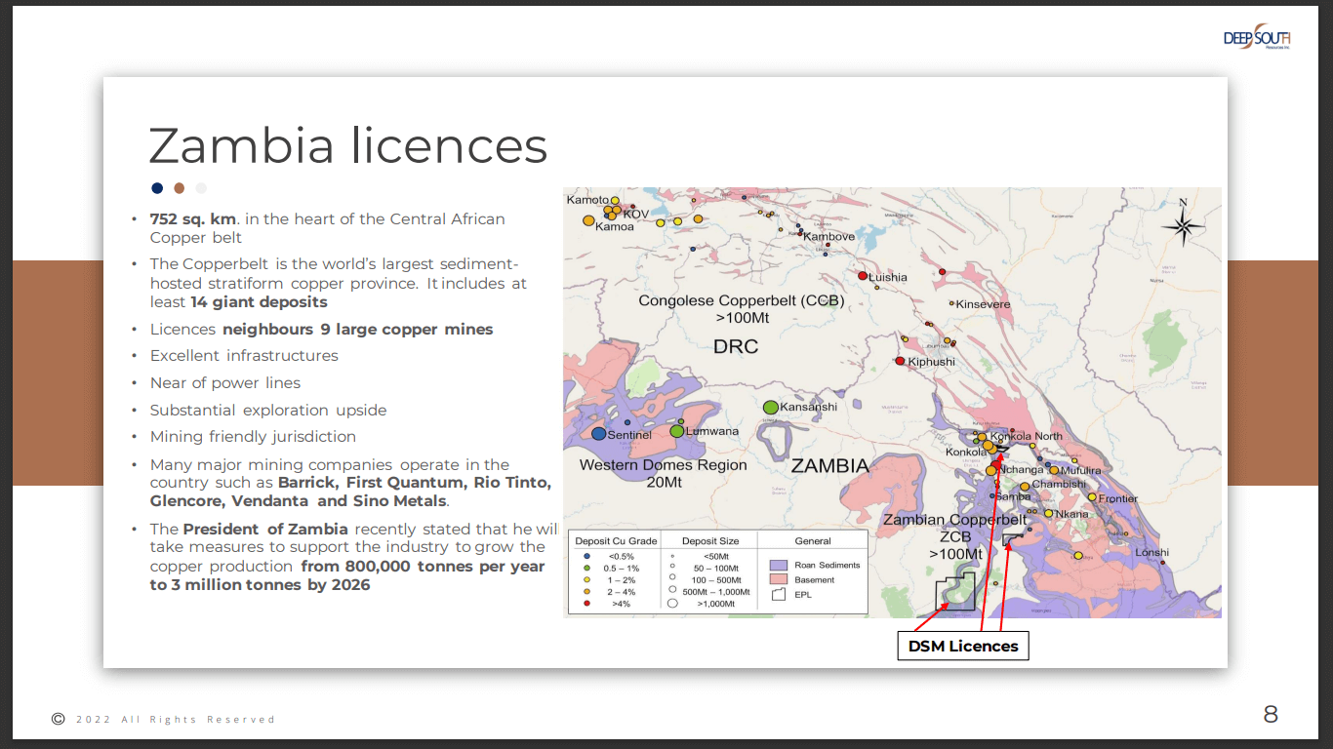Click the Basement pink legend swatch

778,579
